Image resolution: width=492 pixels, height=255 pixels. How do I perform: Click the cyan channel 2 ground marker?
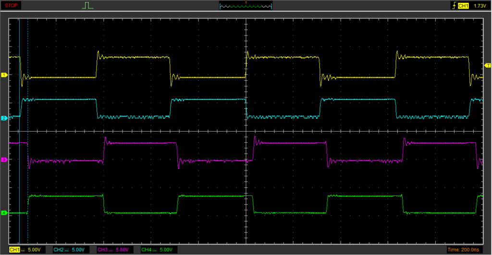(5, 118)
